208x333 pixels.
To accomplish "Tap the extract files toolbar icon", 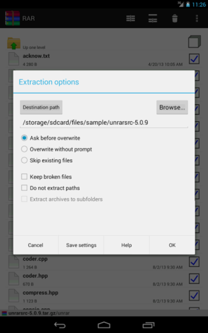I will tap(153, 19).
